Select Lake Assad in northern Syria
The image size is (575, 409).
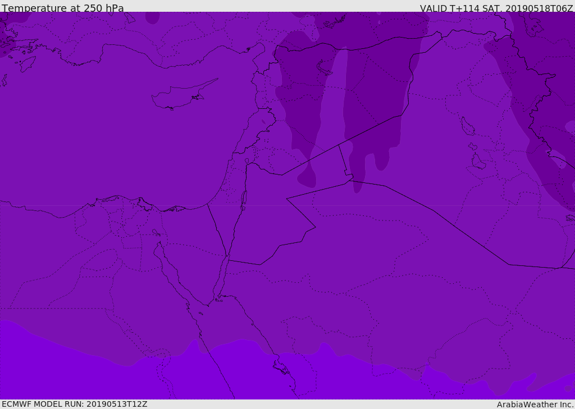pos(326,67)
